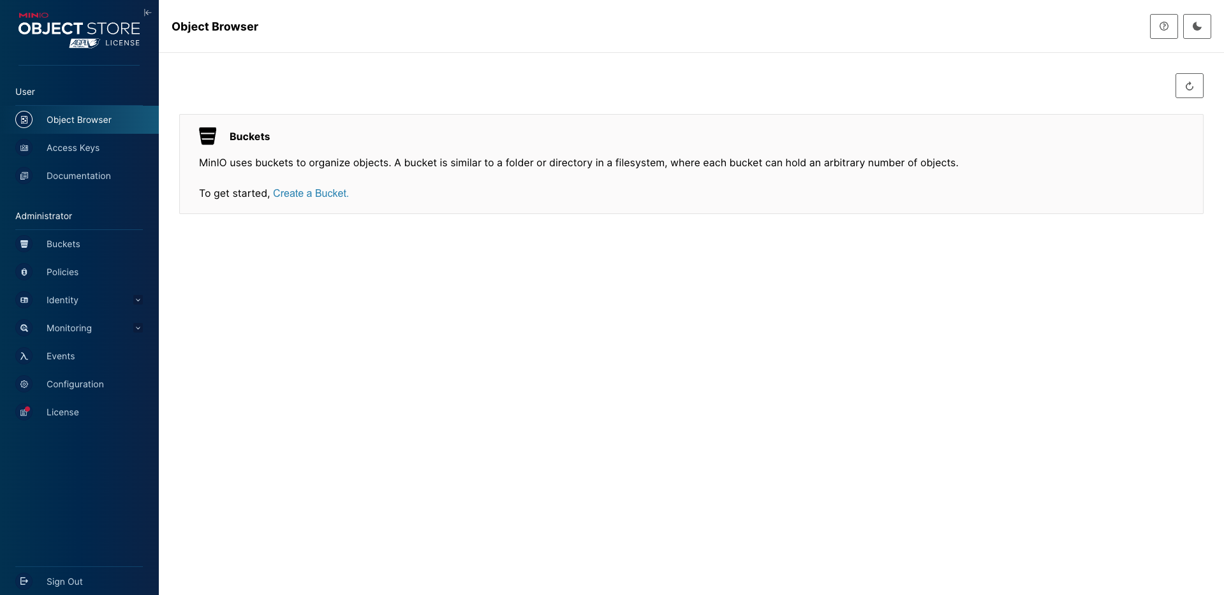
Task: Open the Configuration menu item
Action: pos(79,384)
